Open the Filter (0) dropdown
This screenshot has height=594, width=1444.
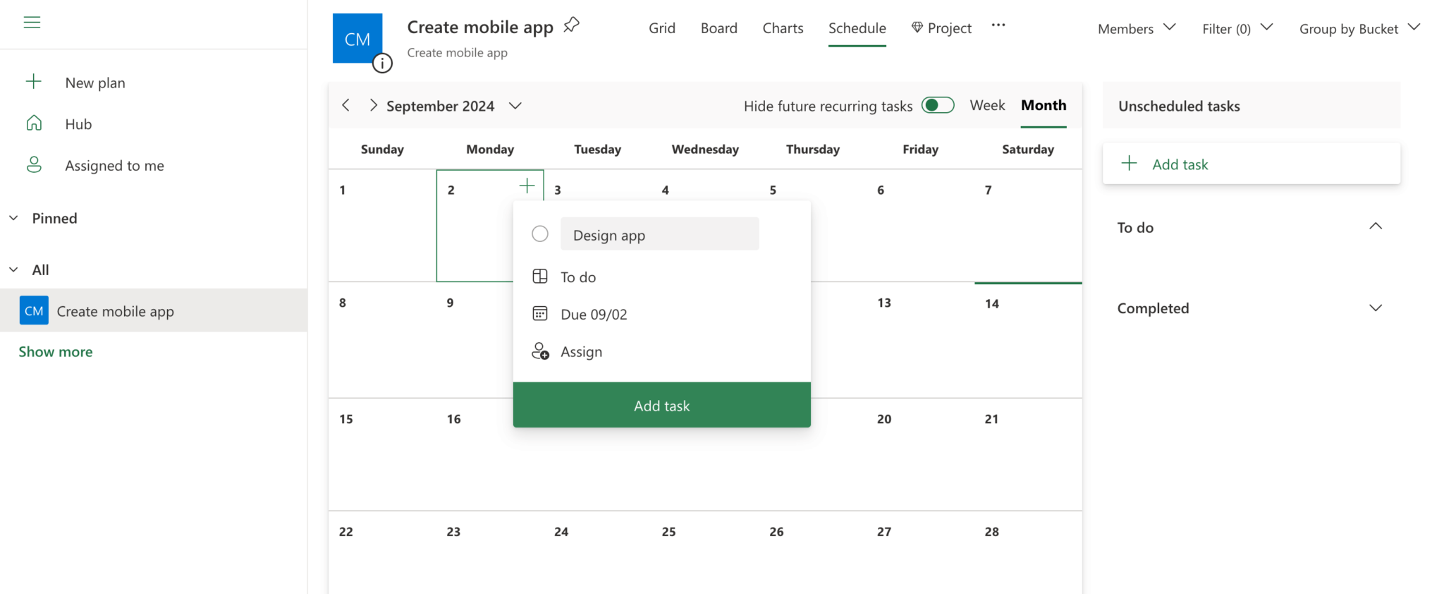(1237, 28)
